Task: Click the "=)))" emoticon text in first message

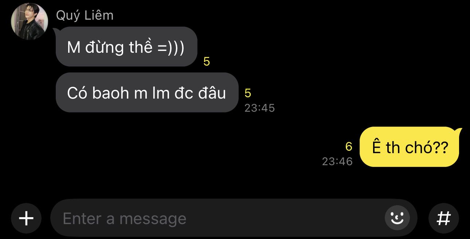Action: click(171, 48)
